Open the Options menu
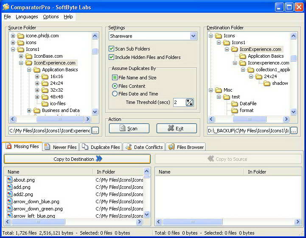Image resolution: width=306 pixels, height=238 pixels. (x=51, y=17)
